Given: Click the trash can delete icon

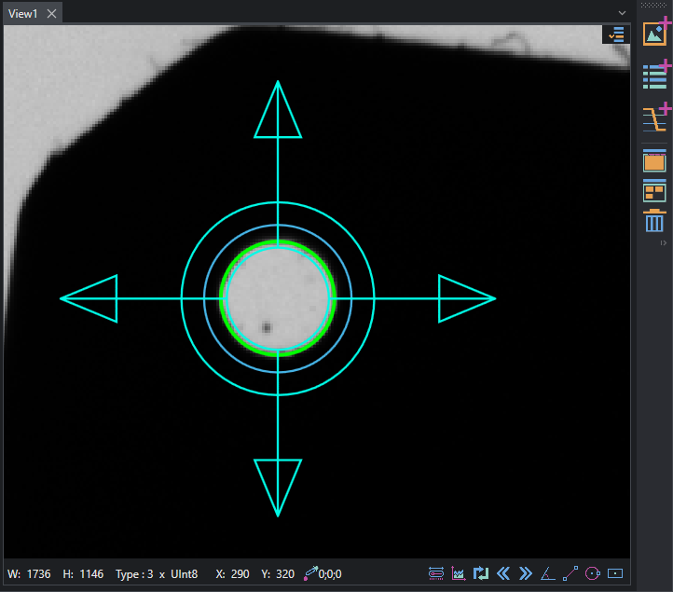Looking at the screenshot, I should tap(654, 221).
